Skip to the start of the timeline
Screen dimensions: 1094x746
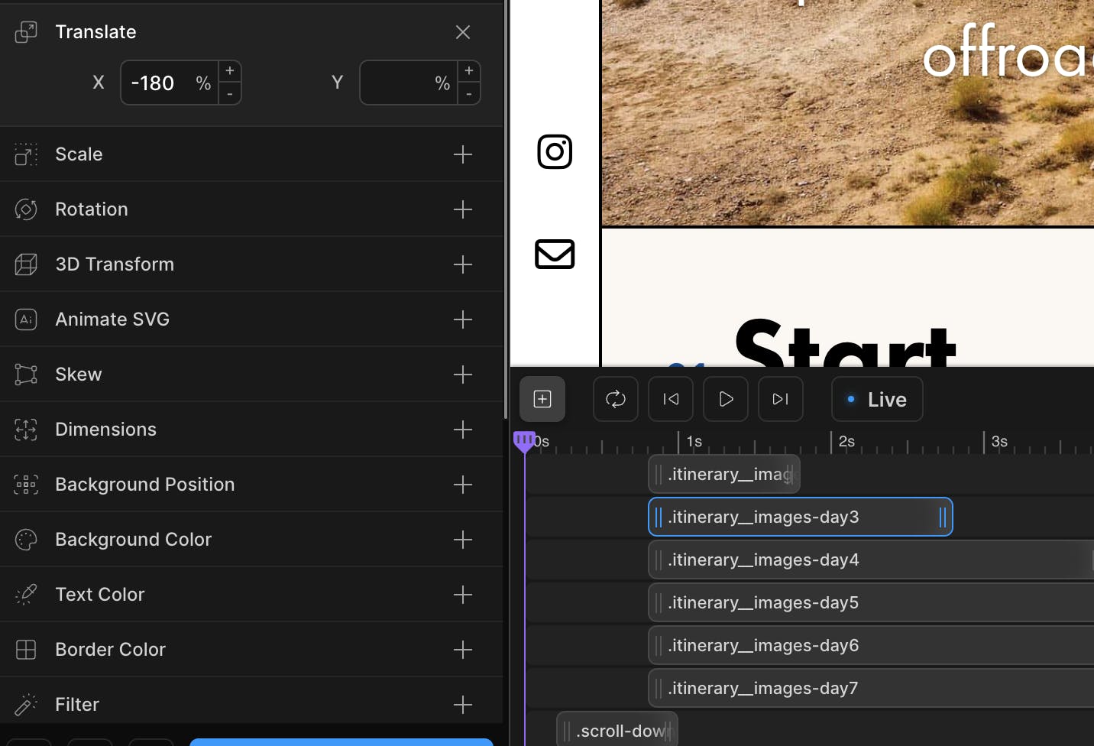(671, 399)
